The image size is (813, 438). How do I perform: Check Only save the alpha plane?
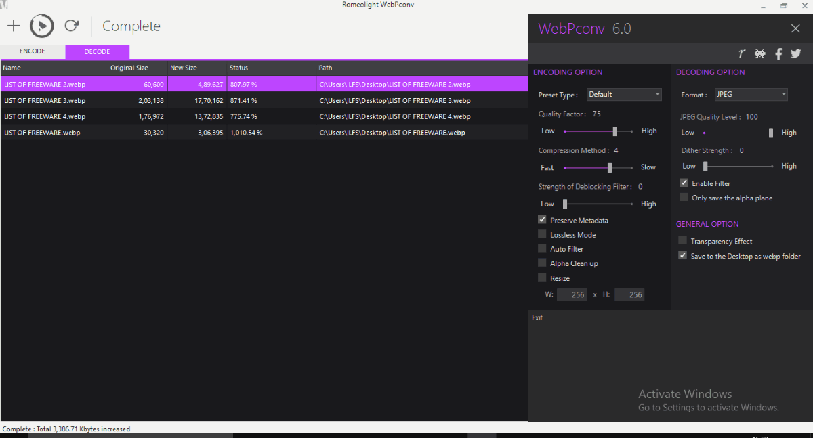(x=684, y=198)
